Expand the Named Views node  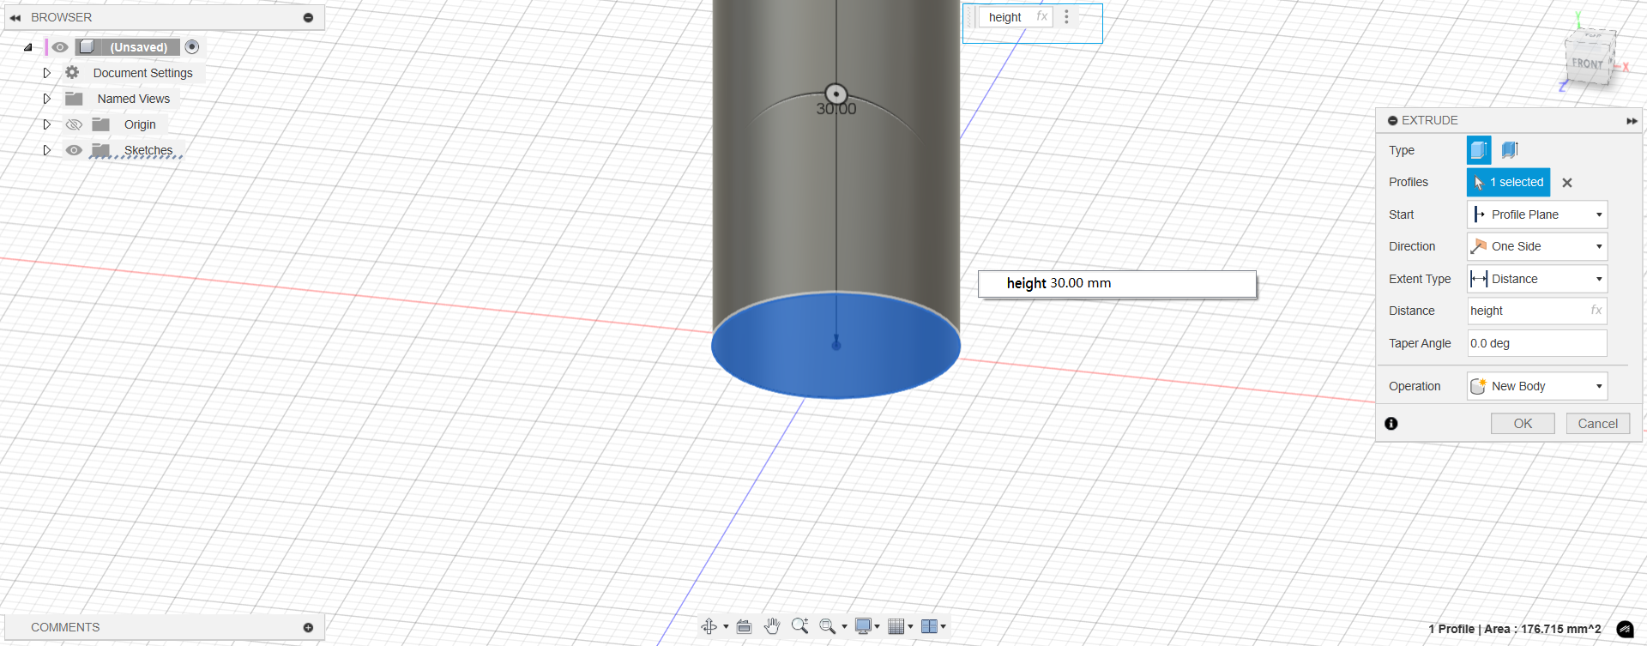(x=47, y=99)
